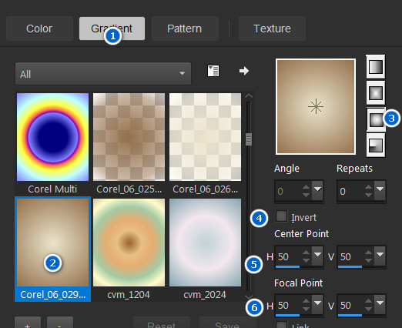The image size is (402, 328).
Task: Click the crosshair center in gradient preview
Action: click(x=316, y=106)
